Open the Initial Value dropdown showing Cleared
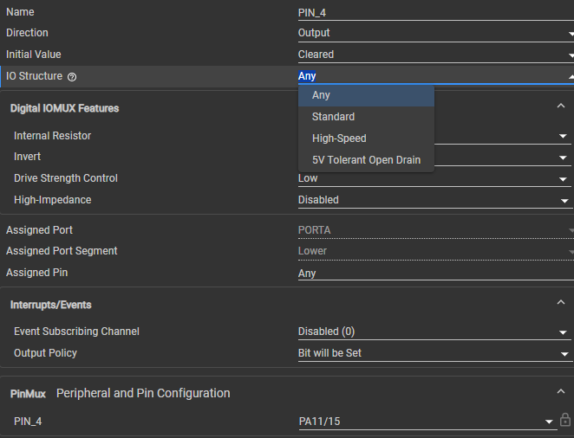Image resolution: width=574 pixels, height=438 pixels. 435,55
